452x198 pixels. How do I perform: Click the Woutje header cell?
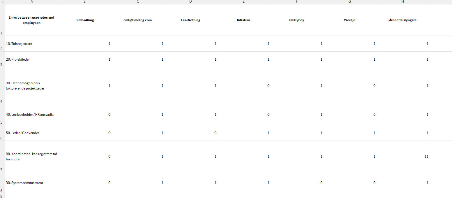click(x=349, y=20)
